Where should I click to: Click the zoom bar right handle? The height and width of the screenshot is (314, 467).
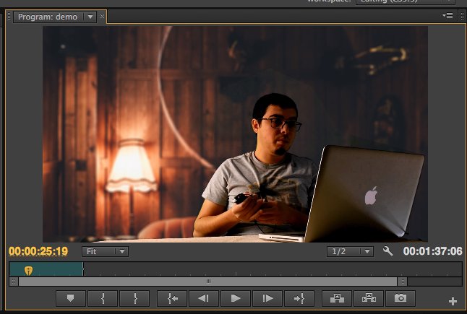403,282
